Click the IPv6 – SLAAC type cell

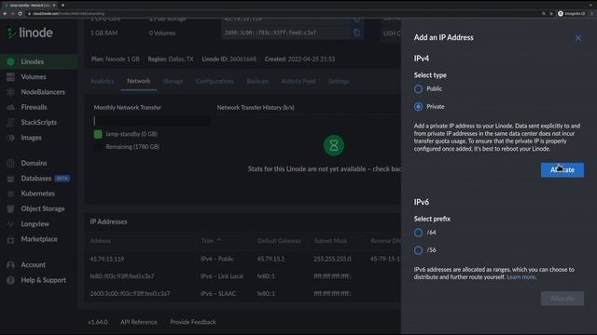218,294
